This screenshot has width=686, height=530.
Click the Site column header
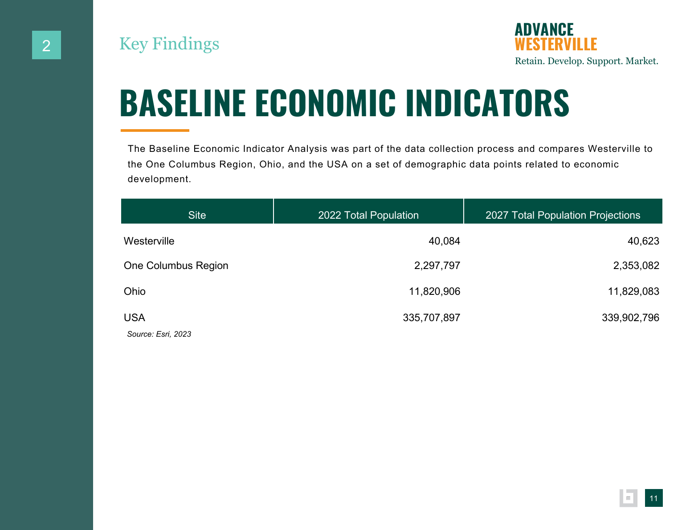click(x=197, y=211)
